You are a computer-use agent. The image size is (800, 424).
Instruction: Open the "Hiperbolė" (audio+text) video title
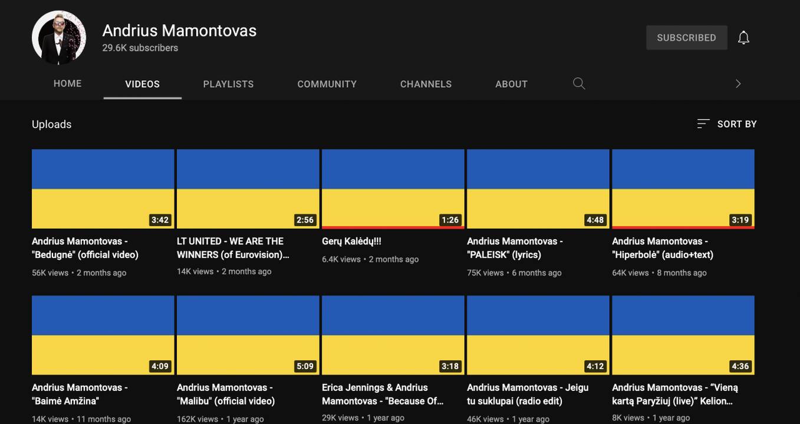point(663,248)
